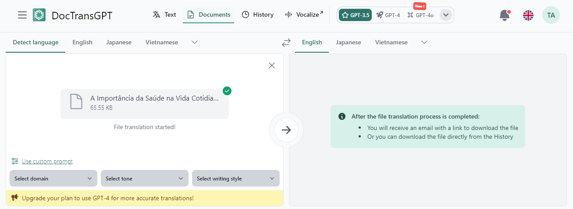Swap source and target languages
Screen dimensions: 573x209
click(286, 43)
